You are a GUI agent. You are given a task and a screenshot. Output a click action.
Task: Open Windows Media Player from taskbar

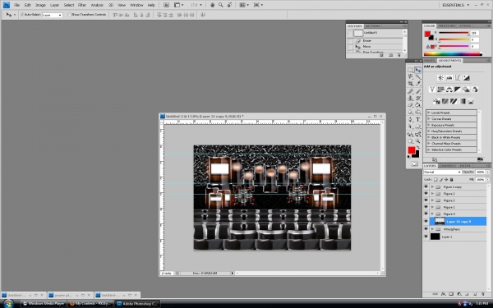(x=44, y=304)
